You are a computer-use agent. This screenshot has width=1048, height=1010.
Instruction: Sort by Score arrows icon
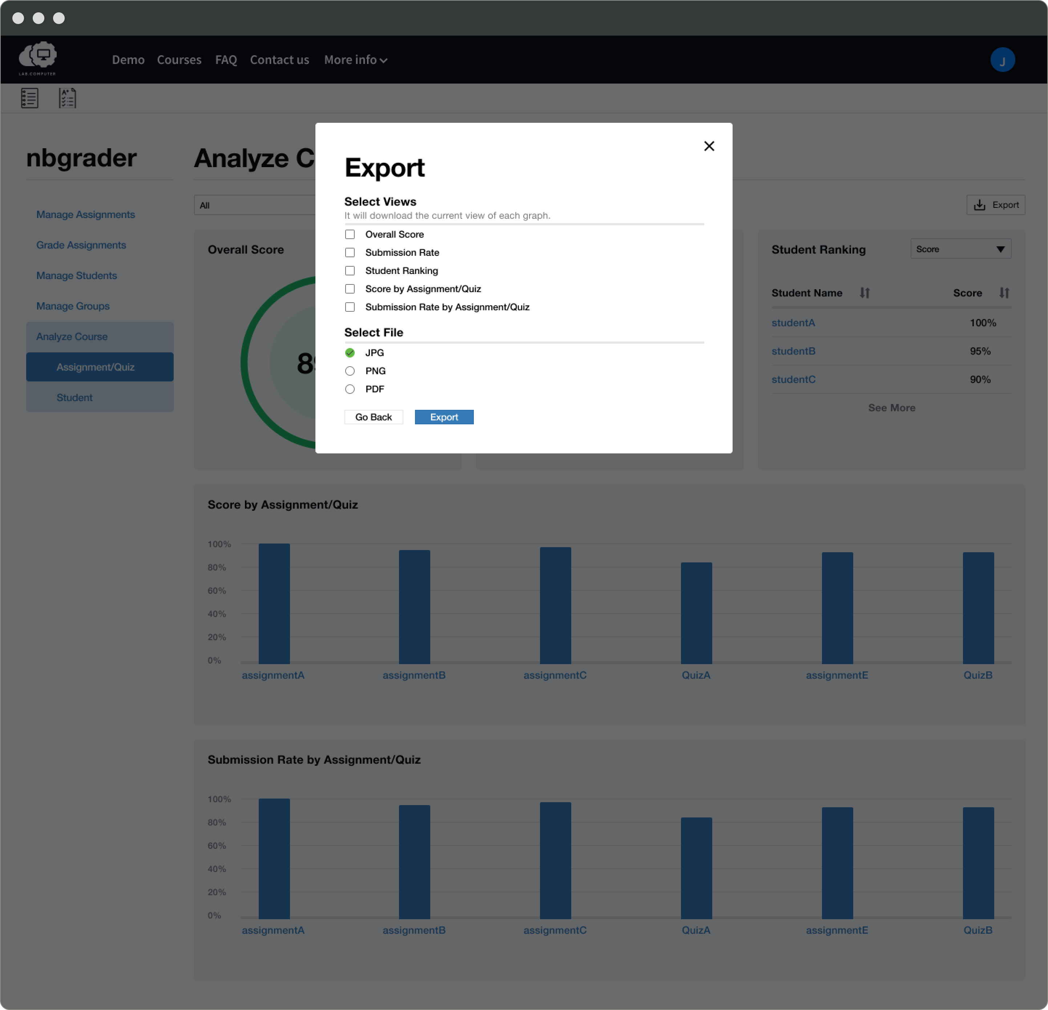[1004, 293]
